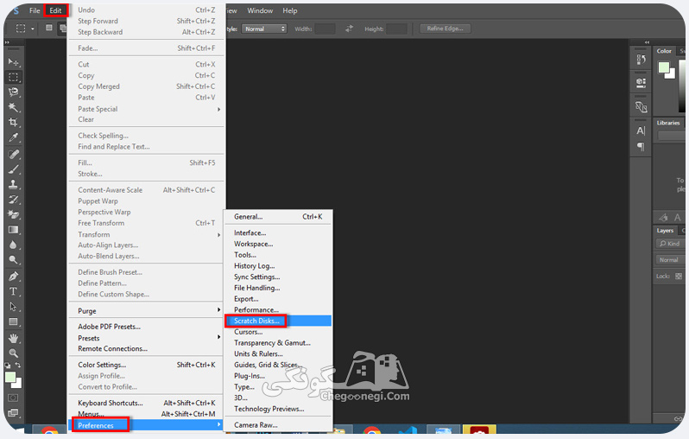Swap foreground and background colors
The height and width of the screenshot is (439, 689).
[x=18, y=365]
